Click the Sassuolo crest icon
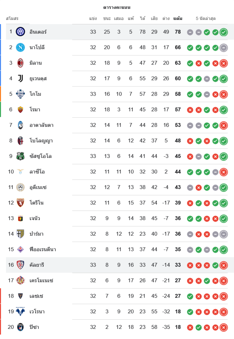Image resolution: width=234 pixels, height=339 pixels. pos(20,156)
